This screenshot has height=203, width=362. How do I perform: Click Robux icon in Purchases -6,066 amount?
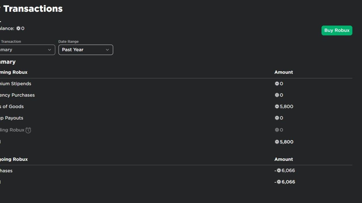click(279, 170)
